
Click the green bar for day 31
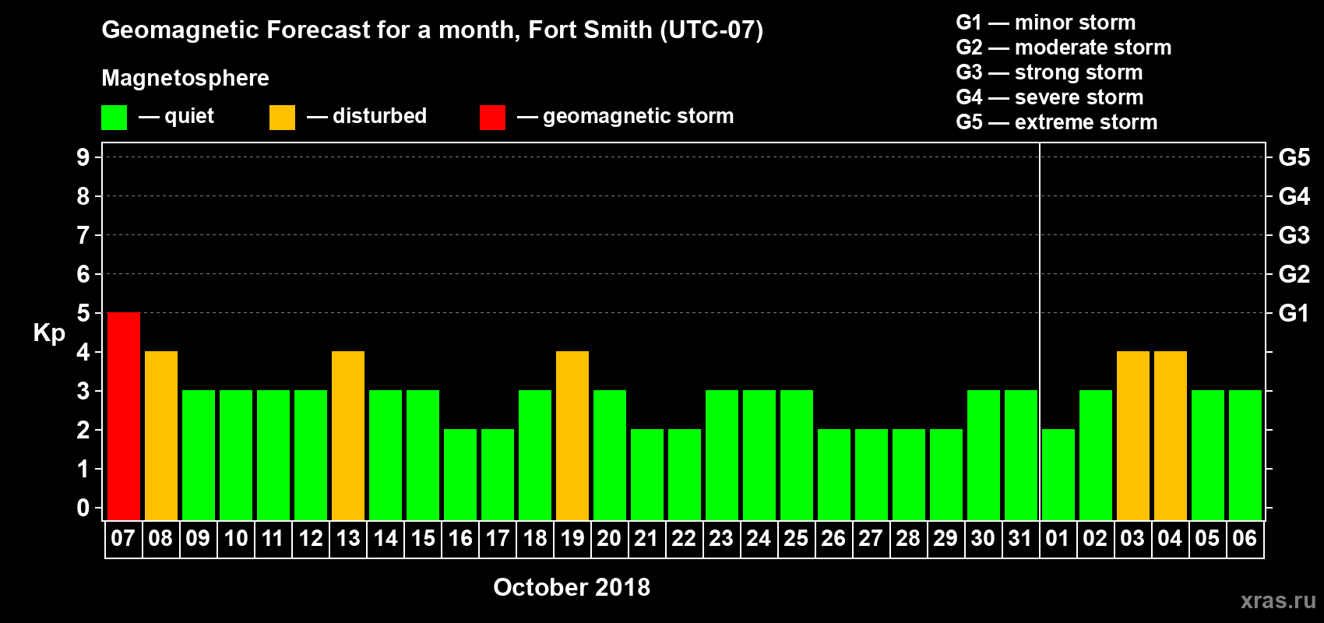1021,455
